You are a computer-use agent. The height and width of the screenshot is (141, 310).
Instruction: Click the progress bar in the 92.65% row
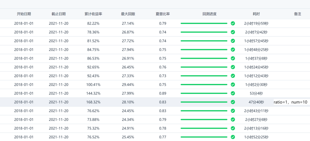pyautogui.click(x=204, y=67)
